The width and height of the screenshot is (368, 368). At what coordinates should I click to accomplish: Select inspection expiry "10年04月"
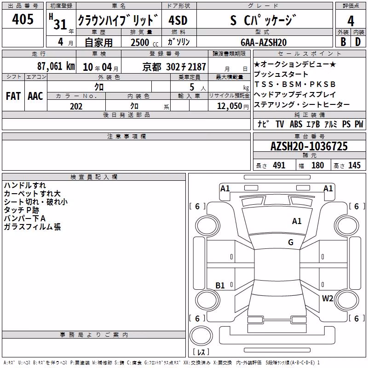click(x=101, y=67)
